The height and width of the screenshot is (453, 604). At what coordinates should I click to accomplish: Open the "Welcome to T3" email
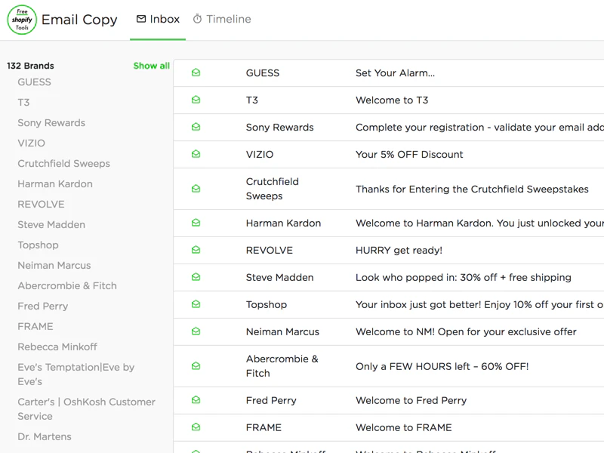pos(392,100)
